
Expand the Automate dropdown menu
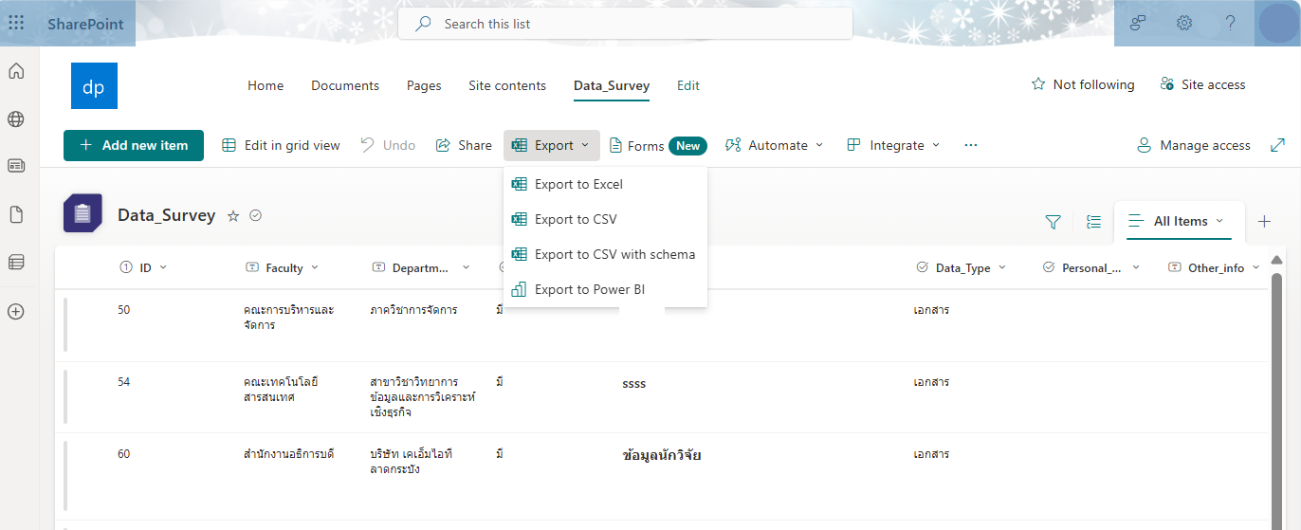coord(775,145)
